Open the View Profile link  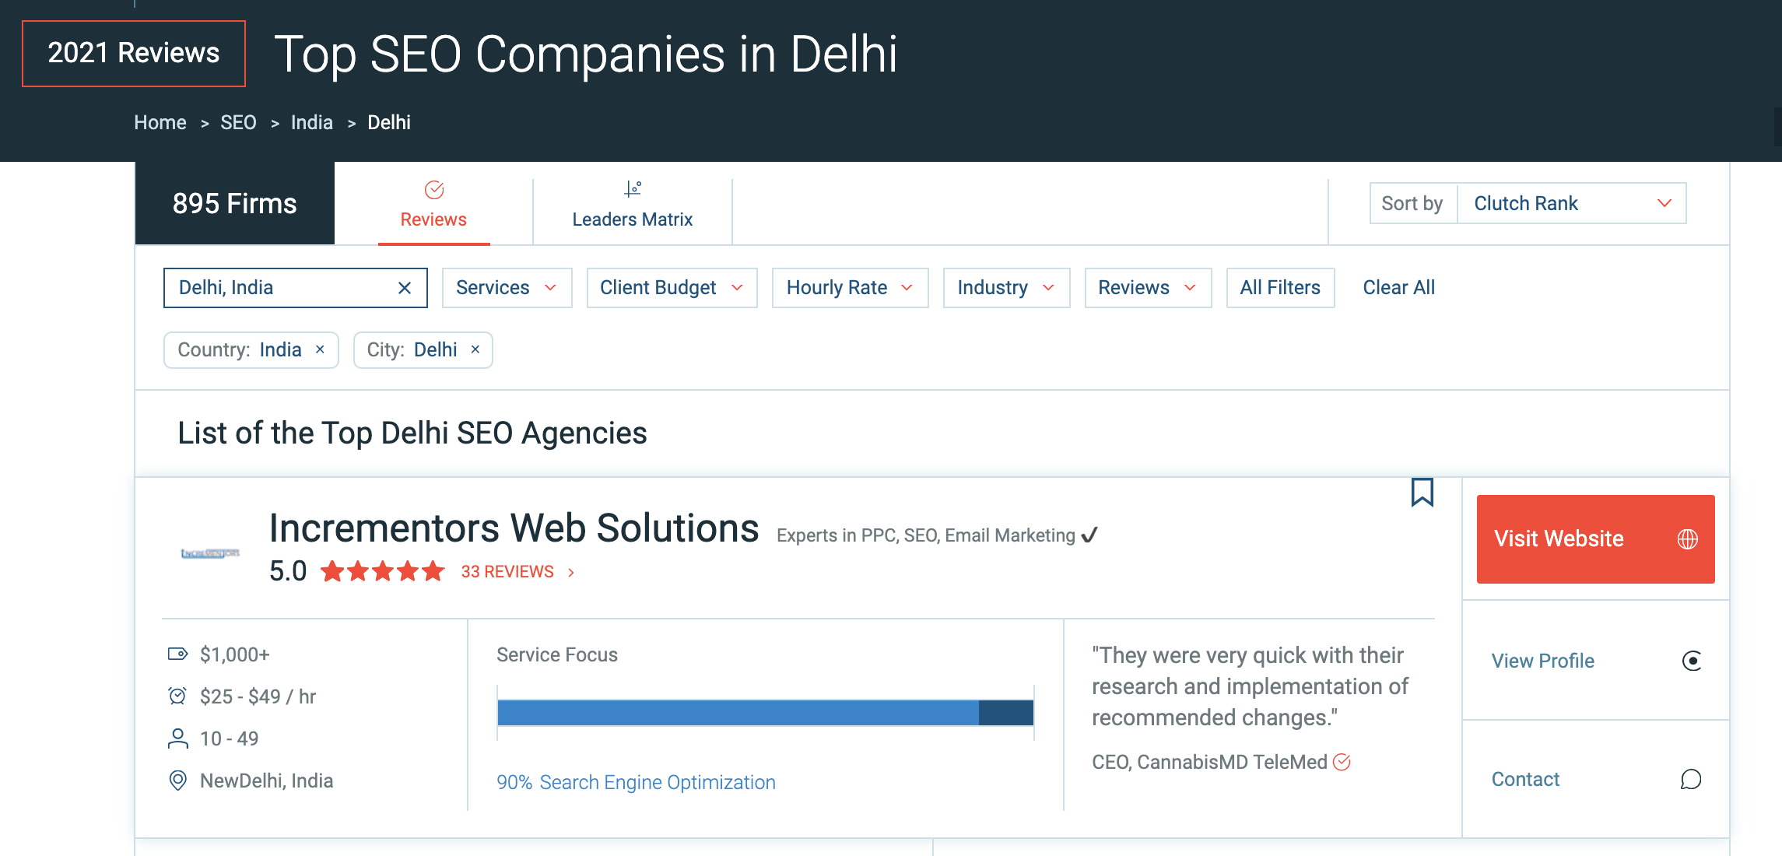tap(1542, 661)
